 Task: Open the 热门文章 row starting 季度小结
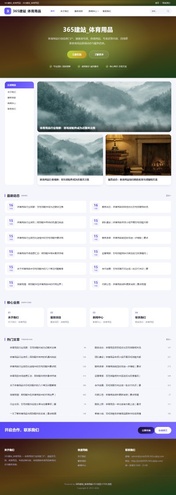pos(130,414)
